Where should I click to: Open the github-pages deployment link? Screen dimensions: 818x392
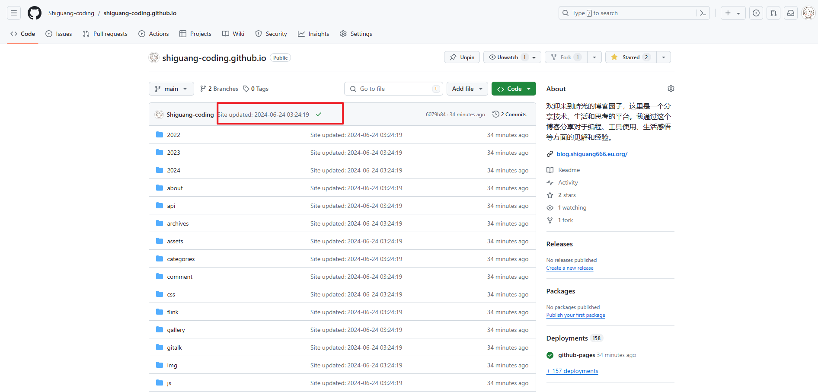click(576, 355)
